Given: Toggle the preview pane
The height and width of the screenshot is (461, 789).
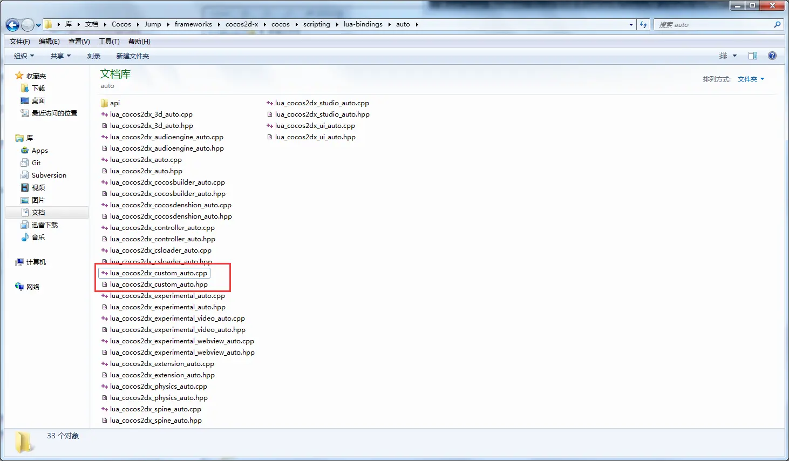Looking at the screenshot, I should tap(753, 56).
